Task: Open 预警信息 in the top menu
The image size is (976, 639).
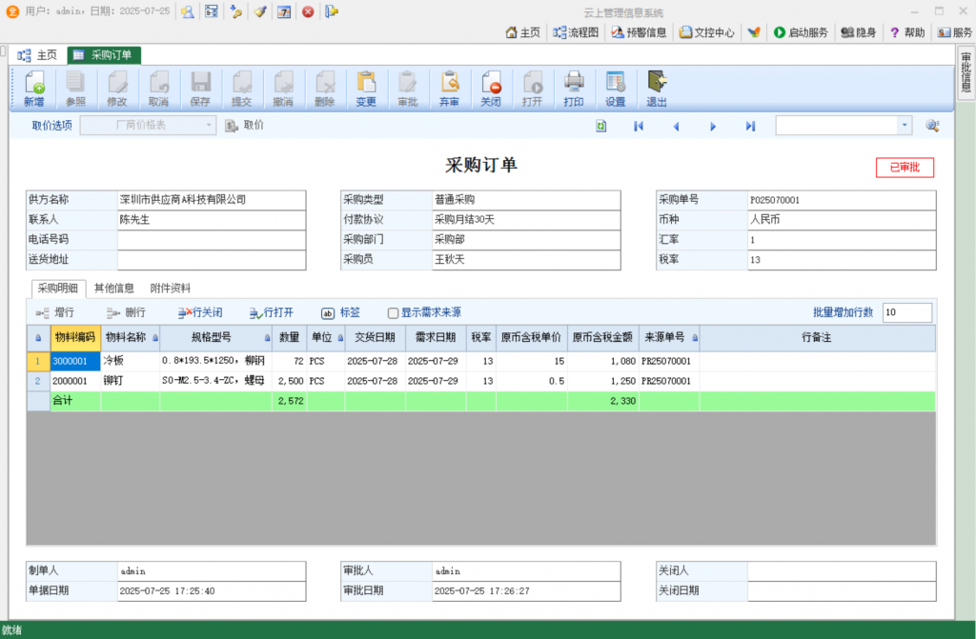Action: (x=639, y=32)
